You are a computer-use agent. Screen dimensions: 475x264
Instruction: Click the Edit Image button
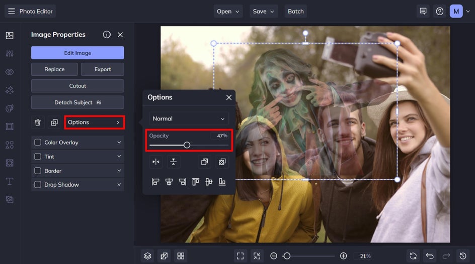pos(77,53)
